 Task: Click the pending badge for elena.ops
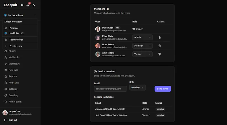[x=160, y=109]
